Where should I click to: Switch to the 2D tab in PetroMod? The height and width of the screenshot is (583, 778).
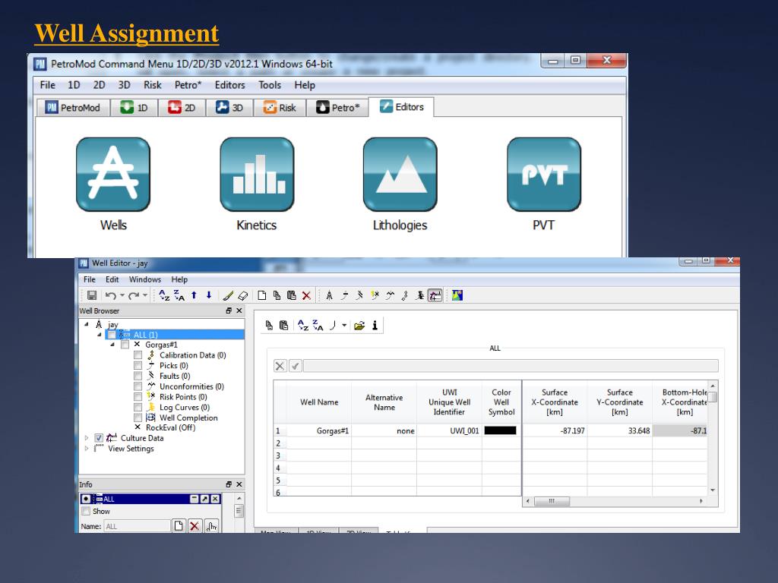tap(182, 107)
